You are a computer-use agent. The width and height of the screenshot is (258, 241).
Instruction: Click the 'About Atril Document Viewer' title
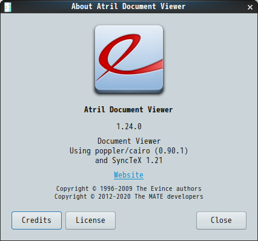pyautogui.click(x=128, y=7)
